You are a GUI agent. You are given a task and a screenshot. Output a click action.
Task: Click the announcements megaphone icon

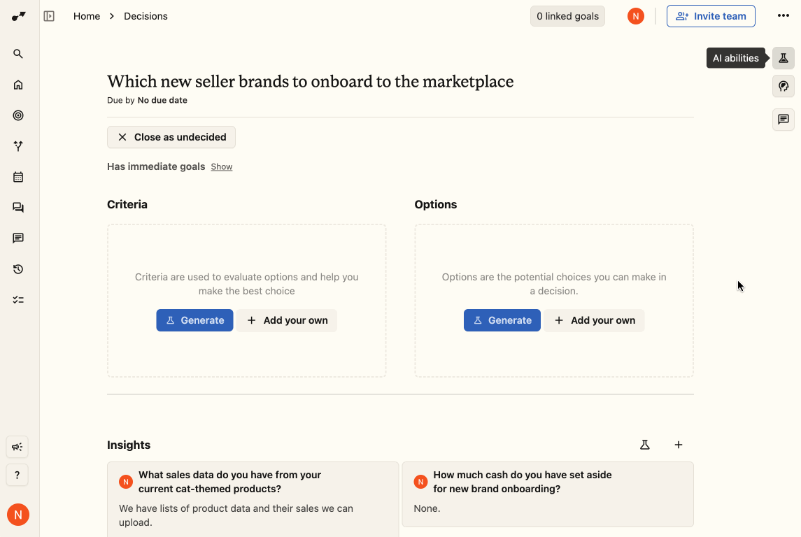[17, 447]
